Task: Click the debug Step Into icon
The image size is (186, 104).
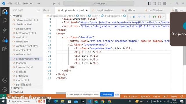Action: click(x=144, y=17)
